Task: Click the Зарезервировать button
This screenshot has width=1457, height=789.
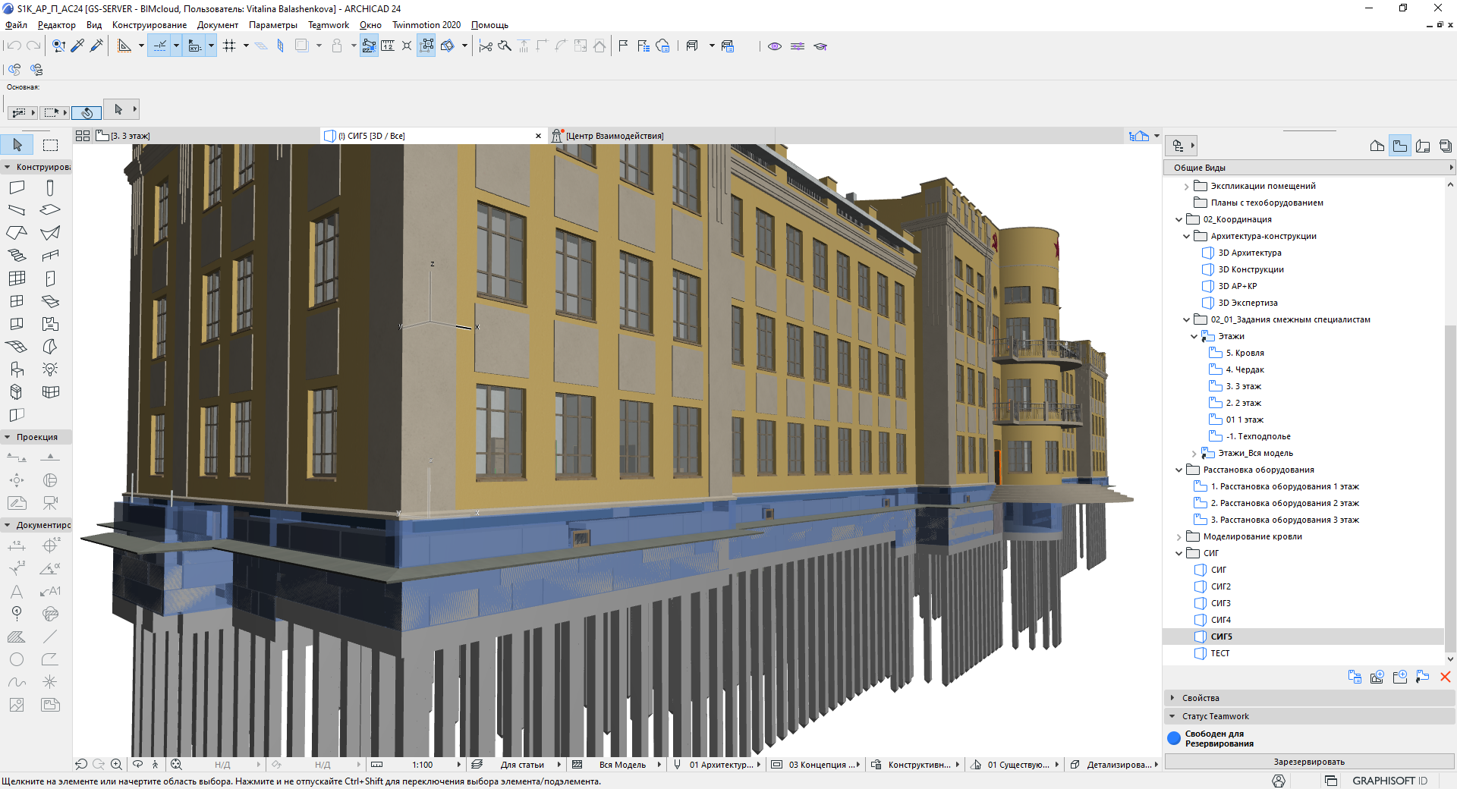Action: (1309, 762)
